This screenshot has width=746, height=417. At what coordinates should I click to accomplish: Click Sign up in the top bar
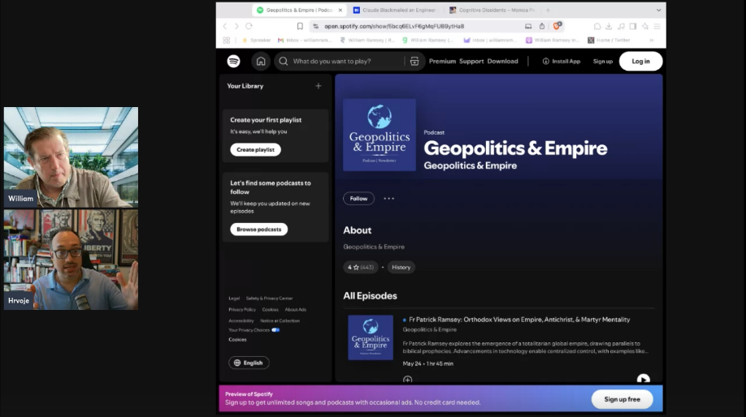point(603,62)
